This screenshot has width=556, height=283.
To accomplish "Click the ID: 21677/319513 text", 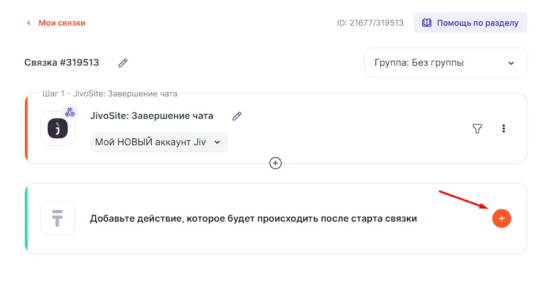I will tap(370, 23).
